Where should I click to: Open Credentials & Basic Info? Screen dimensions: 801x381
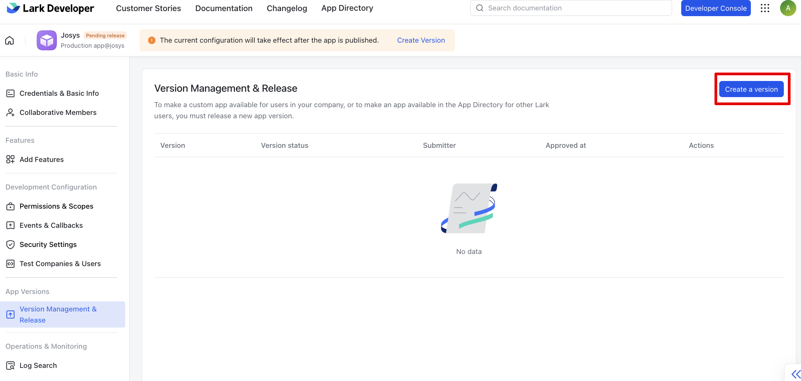(x=59, y=93)
